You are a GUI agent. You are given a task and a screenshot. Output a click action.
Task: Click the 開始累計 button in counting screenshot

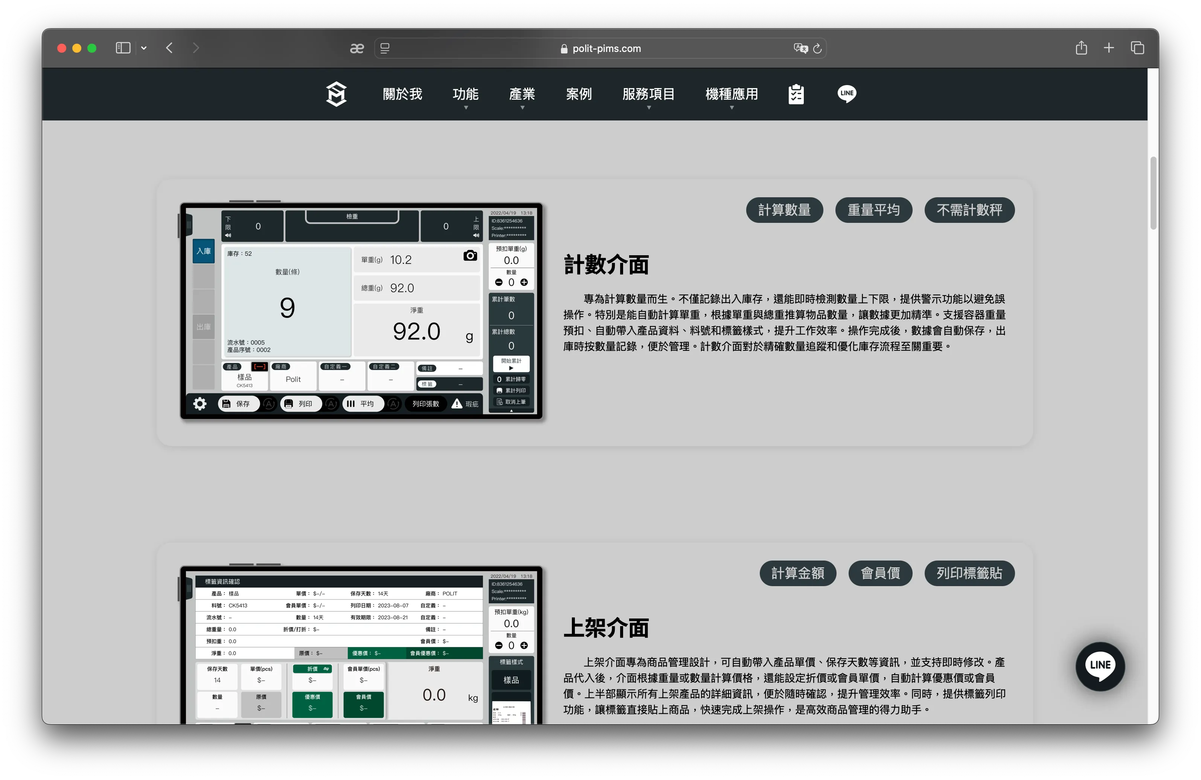[511, 364]
